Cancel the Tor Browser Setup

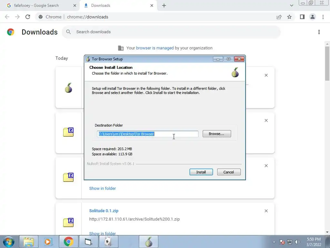(x=228, y=172)
